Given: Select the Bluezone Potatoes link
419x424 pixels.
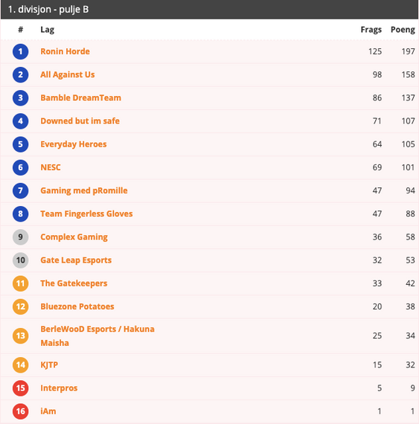Looking at the screenshot, I should 77,306.
